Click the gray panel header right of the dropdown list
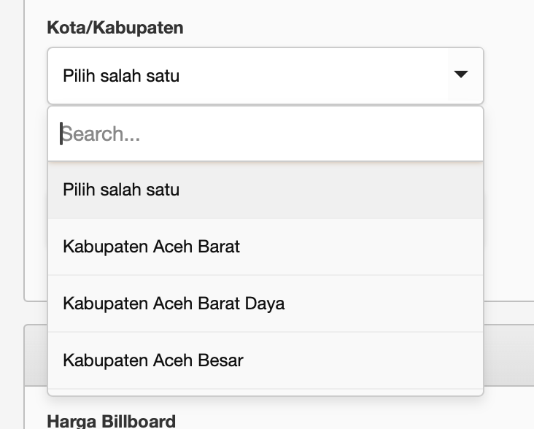Viewport: 534px width, 429px height. (x=508, y=355)
